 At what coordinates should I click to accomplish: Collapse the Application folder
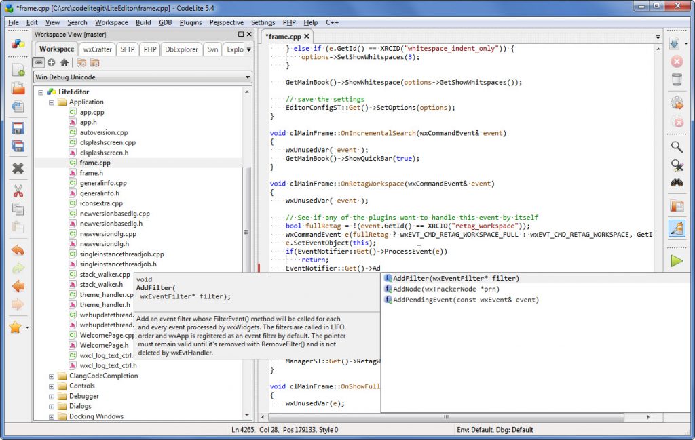[52, 102]
